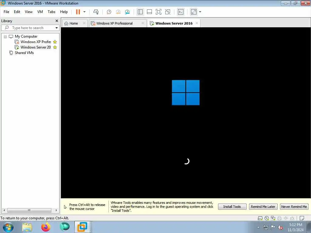Toggle the thumbnail bar view button
The image size is (311, 233).
click(x=149, y=12)
